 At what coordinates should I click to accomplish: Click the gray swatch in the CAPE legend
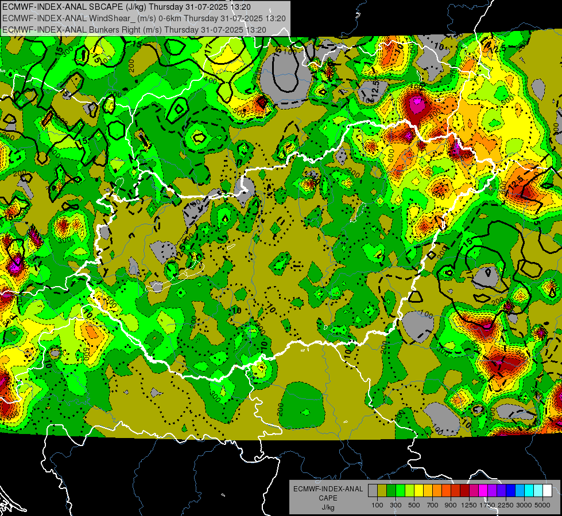(x=373, y=491)
